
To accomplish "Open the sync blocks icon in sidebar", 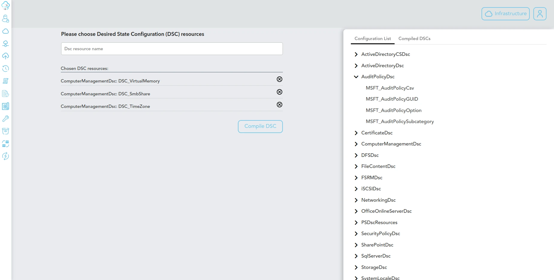I will pyautogui.click(x=5, y=144).
